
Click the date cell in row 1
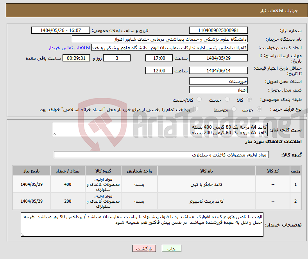(x=32, y=184)
